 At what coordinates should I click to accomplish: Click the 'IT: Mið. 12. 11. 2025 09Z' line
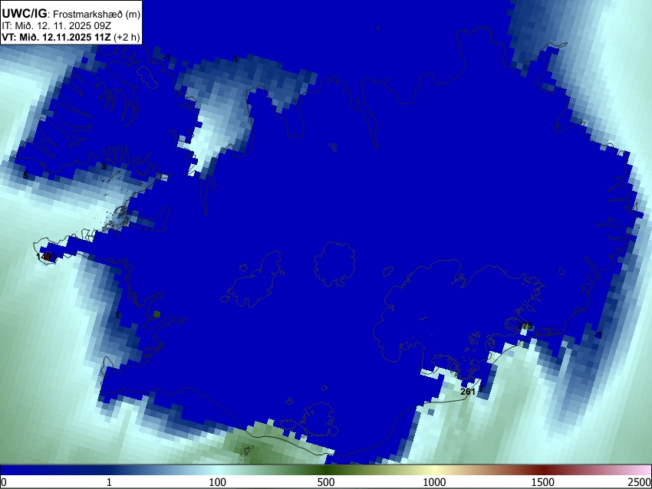(x=57, y=26)
